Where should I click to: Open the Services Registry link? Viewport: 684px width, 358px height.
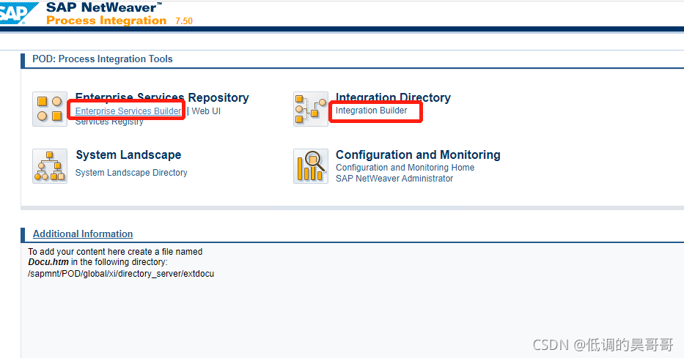point(109,122)
